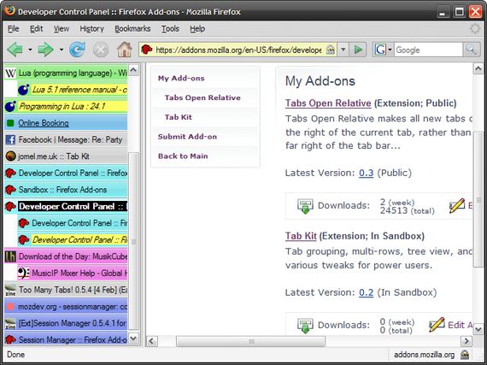Switch to Facebook Message Re: Party tab
This screenshot has height=365, width=487.
pos(66,140)
